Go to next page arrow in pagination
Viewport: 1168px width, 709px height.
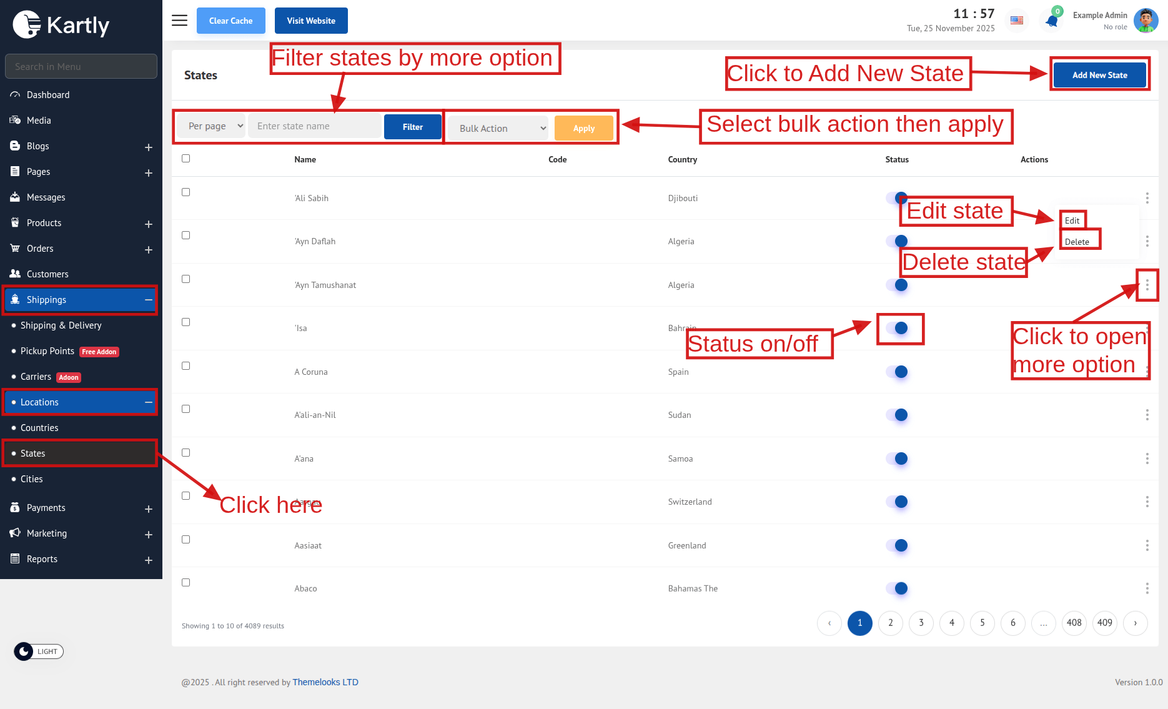click(x=1135, y=623)
